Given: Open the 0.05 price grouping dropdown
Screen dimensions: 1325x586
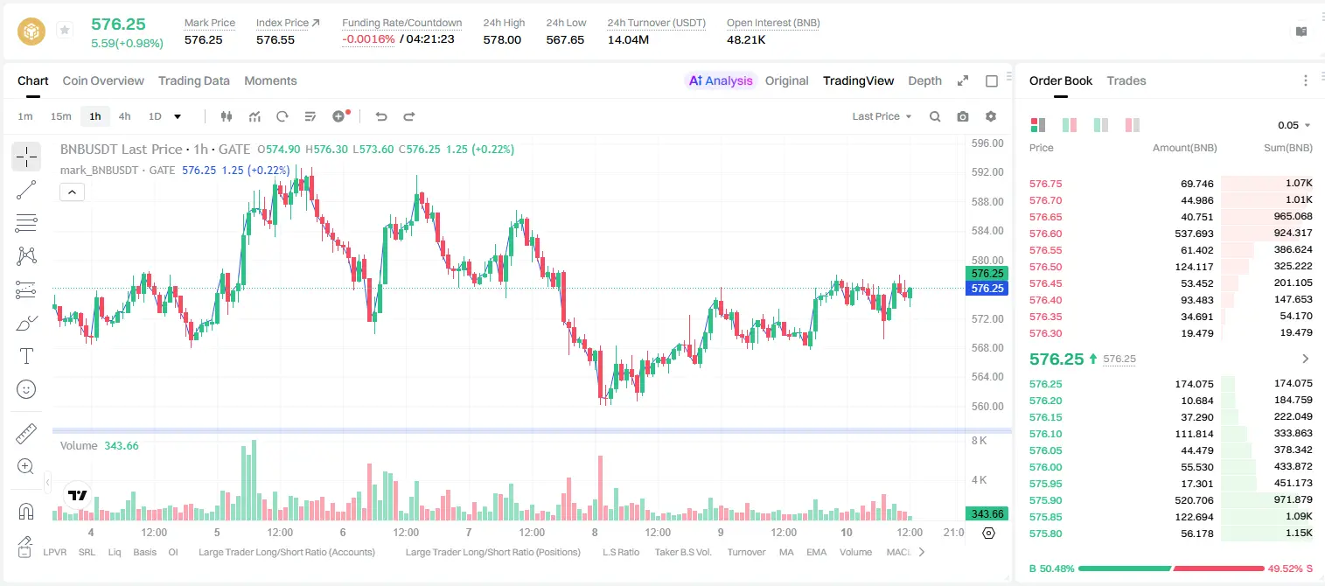Looking at the screenshot, I should (x=1294, y=125).
